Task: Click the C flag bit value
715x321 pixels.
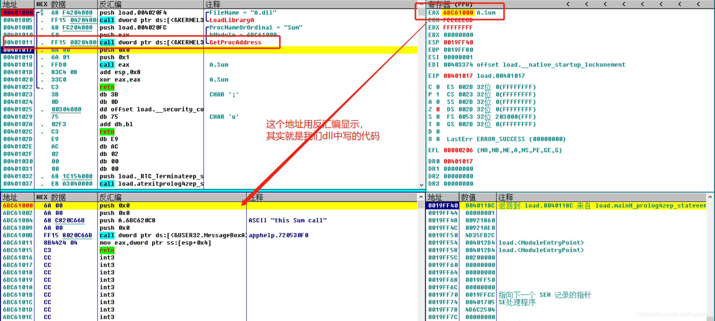Action: 438,87
